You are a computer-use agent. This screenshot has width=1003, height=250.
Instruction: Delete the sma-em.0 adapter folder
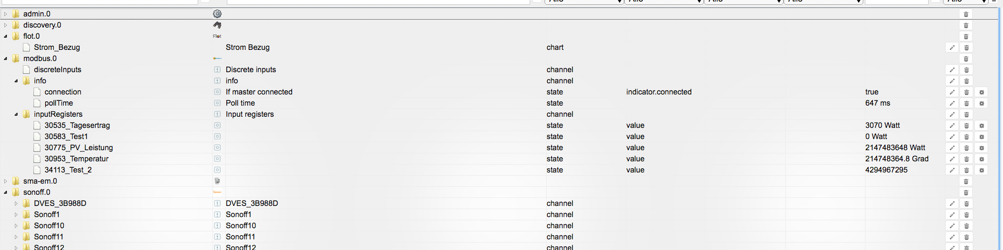pyautogui.click(x=966, y=182)
